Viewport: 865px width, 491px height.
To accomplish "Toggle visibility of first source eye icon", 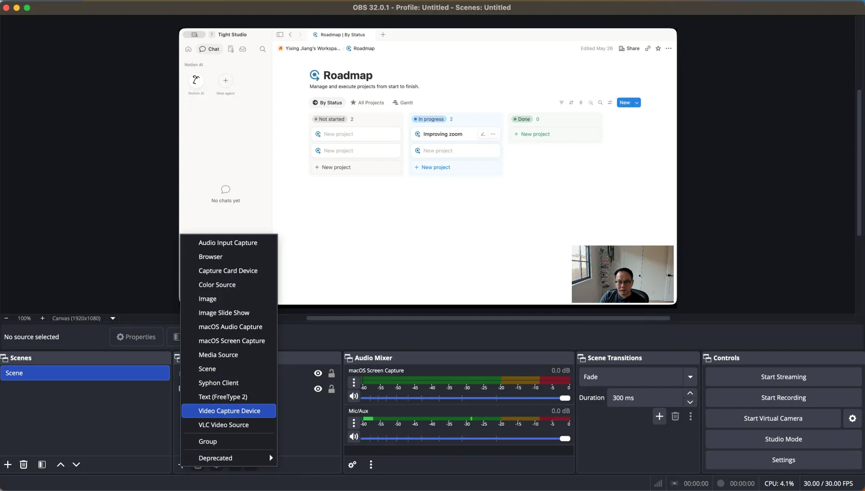I will point(318,373).
